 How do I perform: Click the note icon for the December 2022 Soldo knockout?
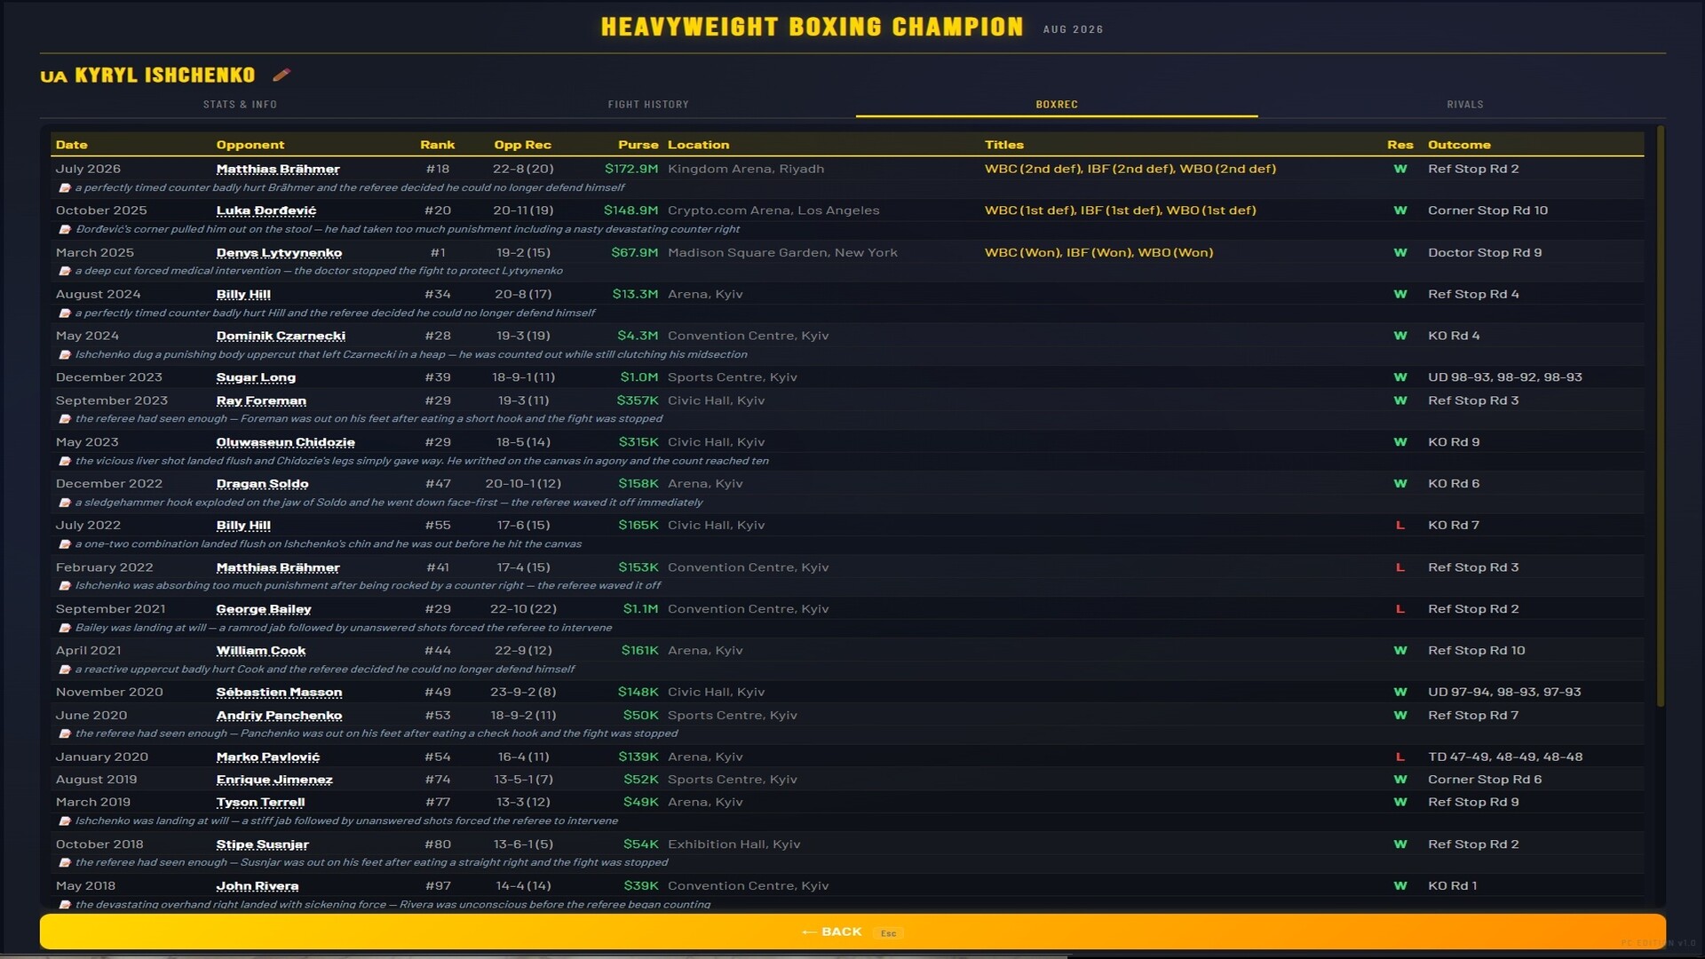pos(66,502)
